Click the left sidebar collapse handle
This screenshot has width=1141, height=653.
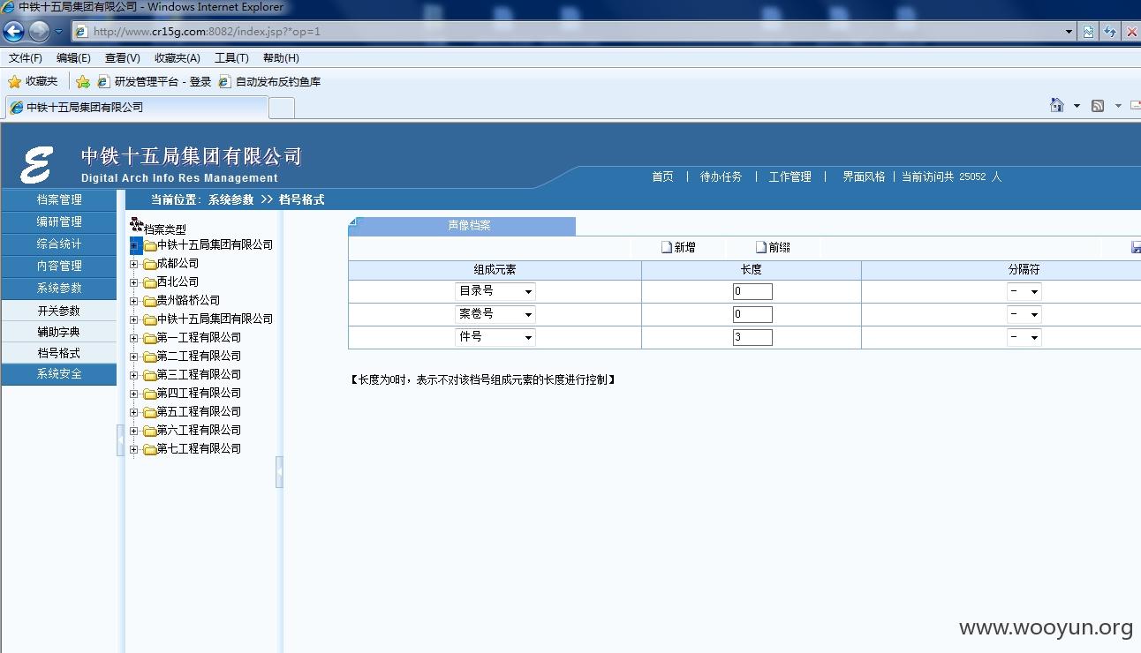point(121,439)
